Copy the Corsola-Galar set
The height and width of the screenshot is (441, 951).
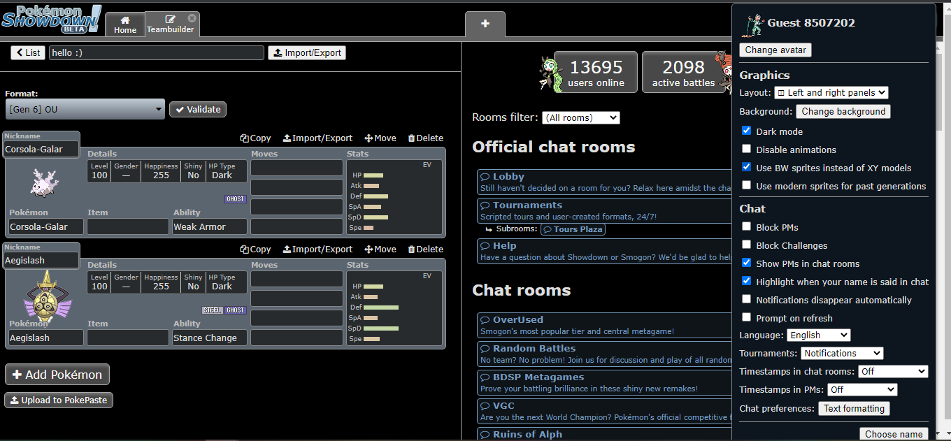(x=255, y=138)
